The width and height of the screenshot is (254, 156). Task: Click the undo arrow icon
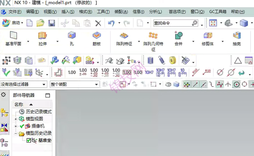click(111, 23)
